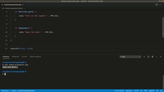Select the named-arguments.php editor tab
This screenshot has width=164, height=92.
click(13, 5)
